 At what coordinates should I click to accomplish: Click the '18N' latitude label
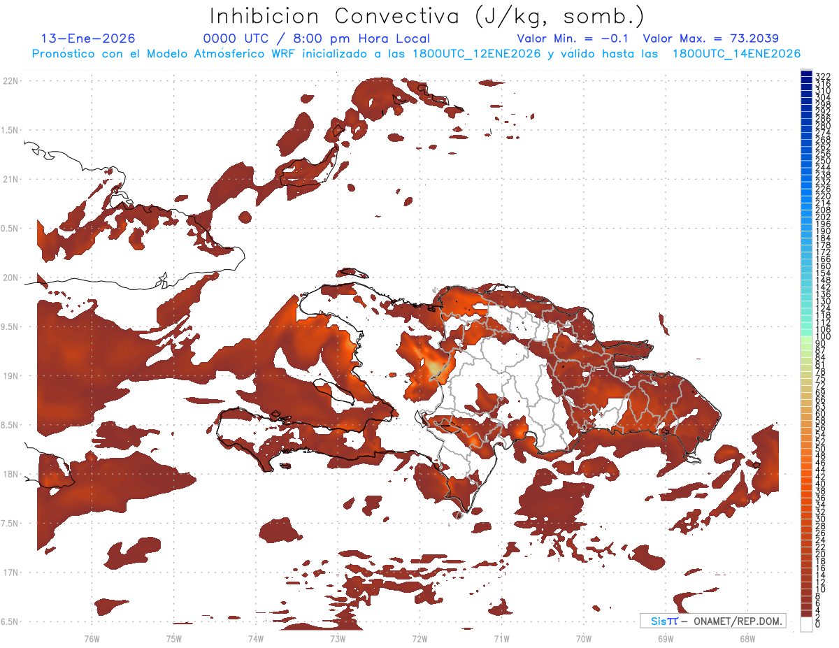click(x=11, y=474)
